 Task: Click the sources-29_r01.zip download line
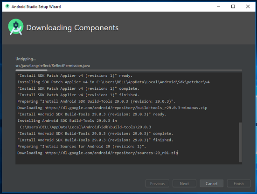97,153
